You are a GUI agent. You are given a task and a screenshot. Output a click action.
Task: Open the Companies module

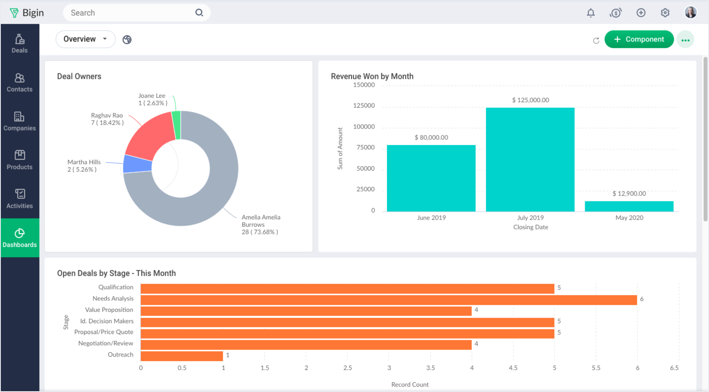click(20, 121)
